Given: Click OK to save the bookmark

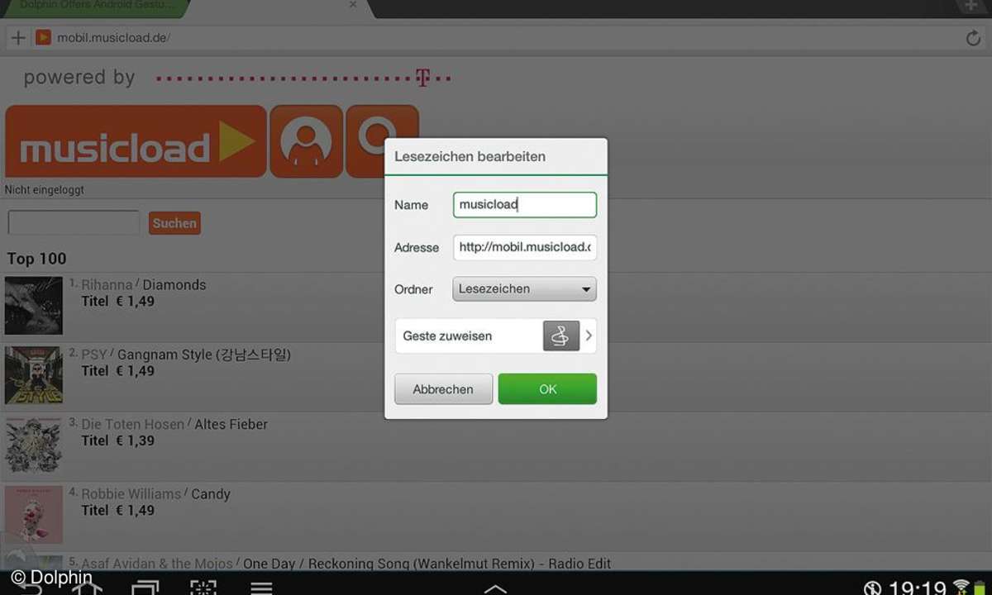Looking at the screenshot, I should (547, 389).
